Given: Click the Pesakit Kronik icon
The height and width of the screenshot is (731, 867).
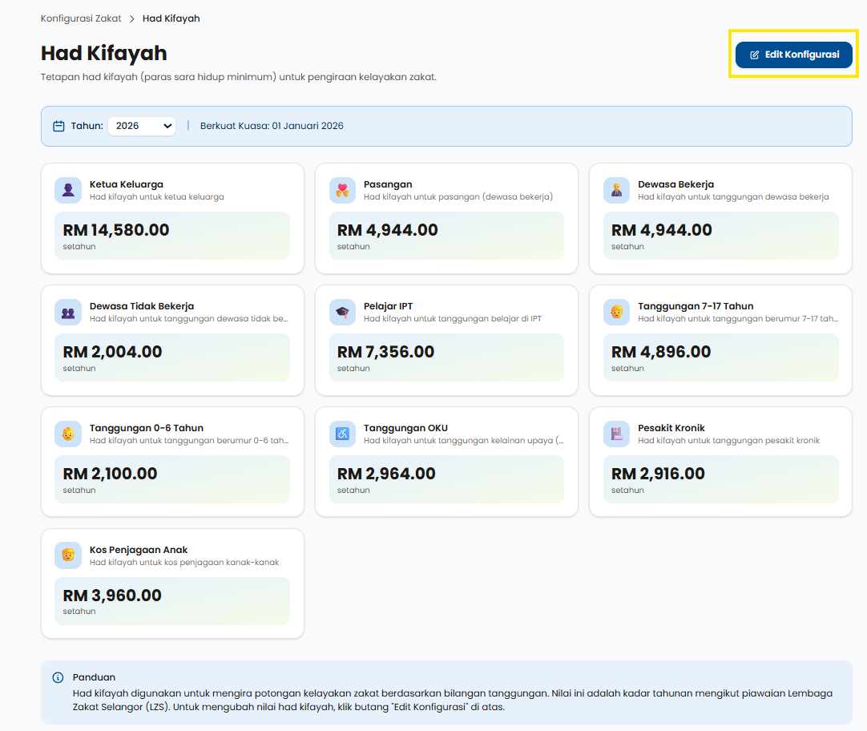Looking at the screenshot, I should click(616, 434).
